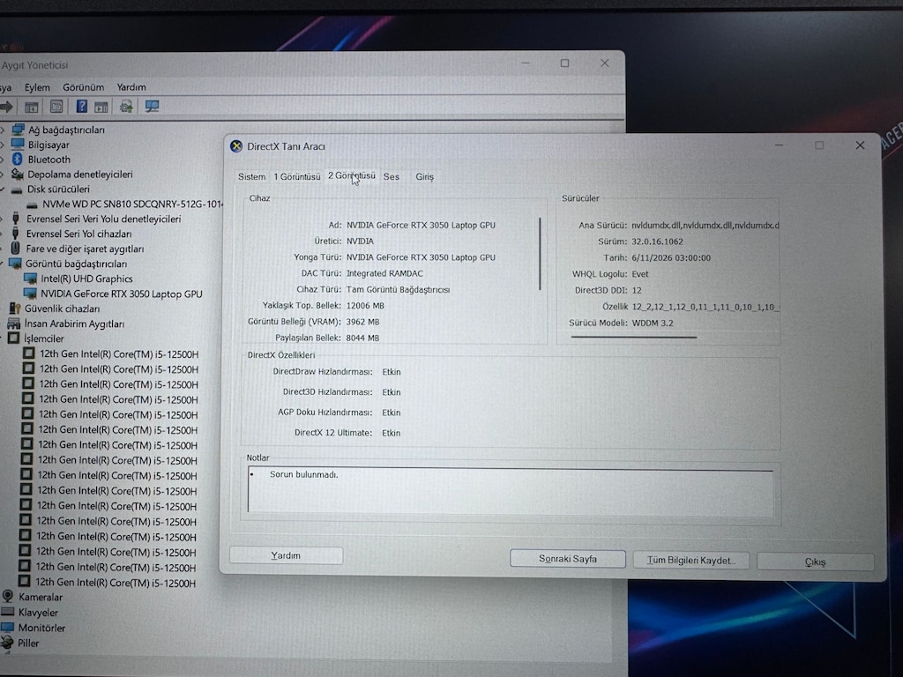The height and width of the screenshot is (677, 903).
Task: Open the Yardım menu in Device Manager
Action: [x=131, y=87]
